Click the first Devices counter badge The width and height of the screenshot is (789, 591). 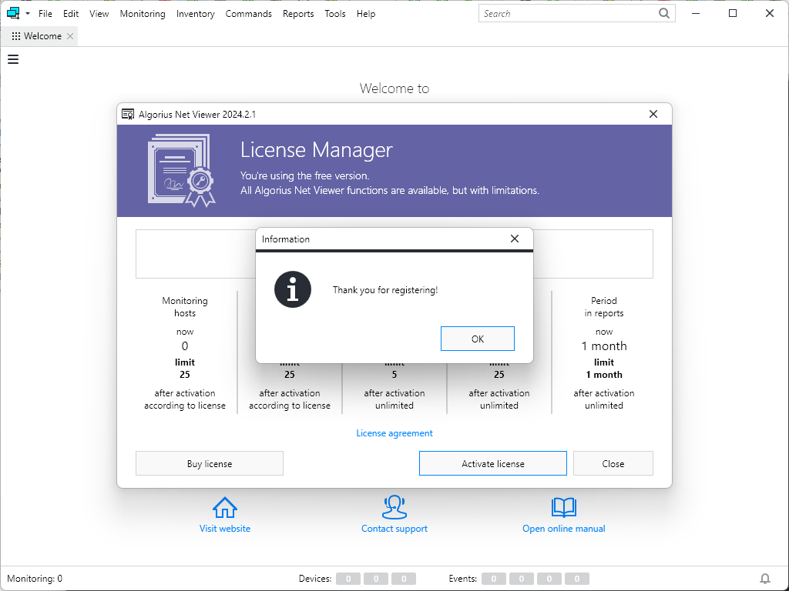348,579
